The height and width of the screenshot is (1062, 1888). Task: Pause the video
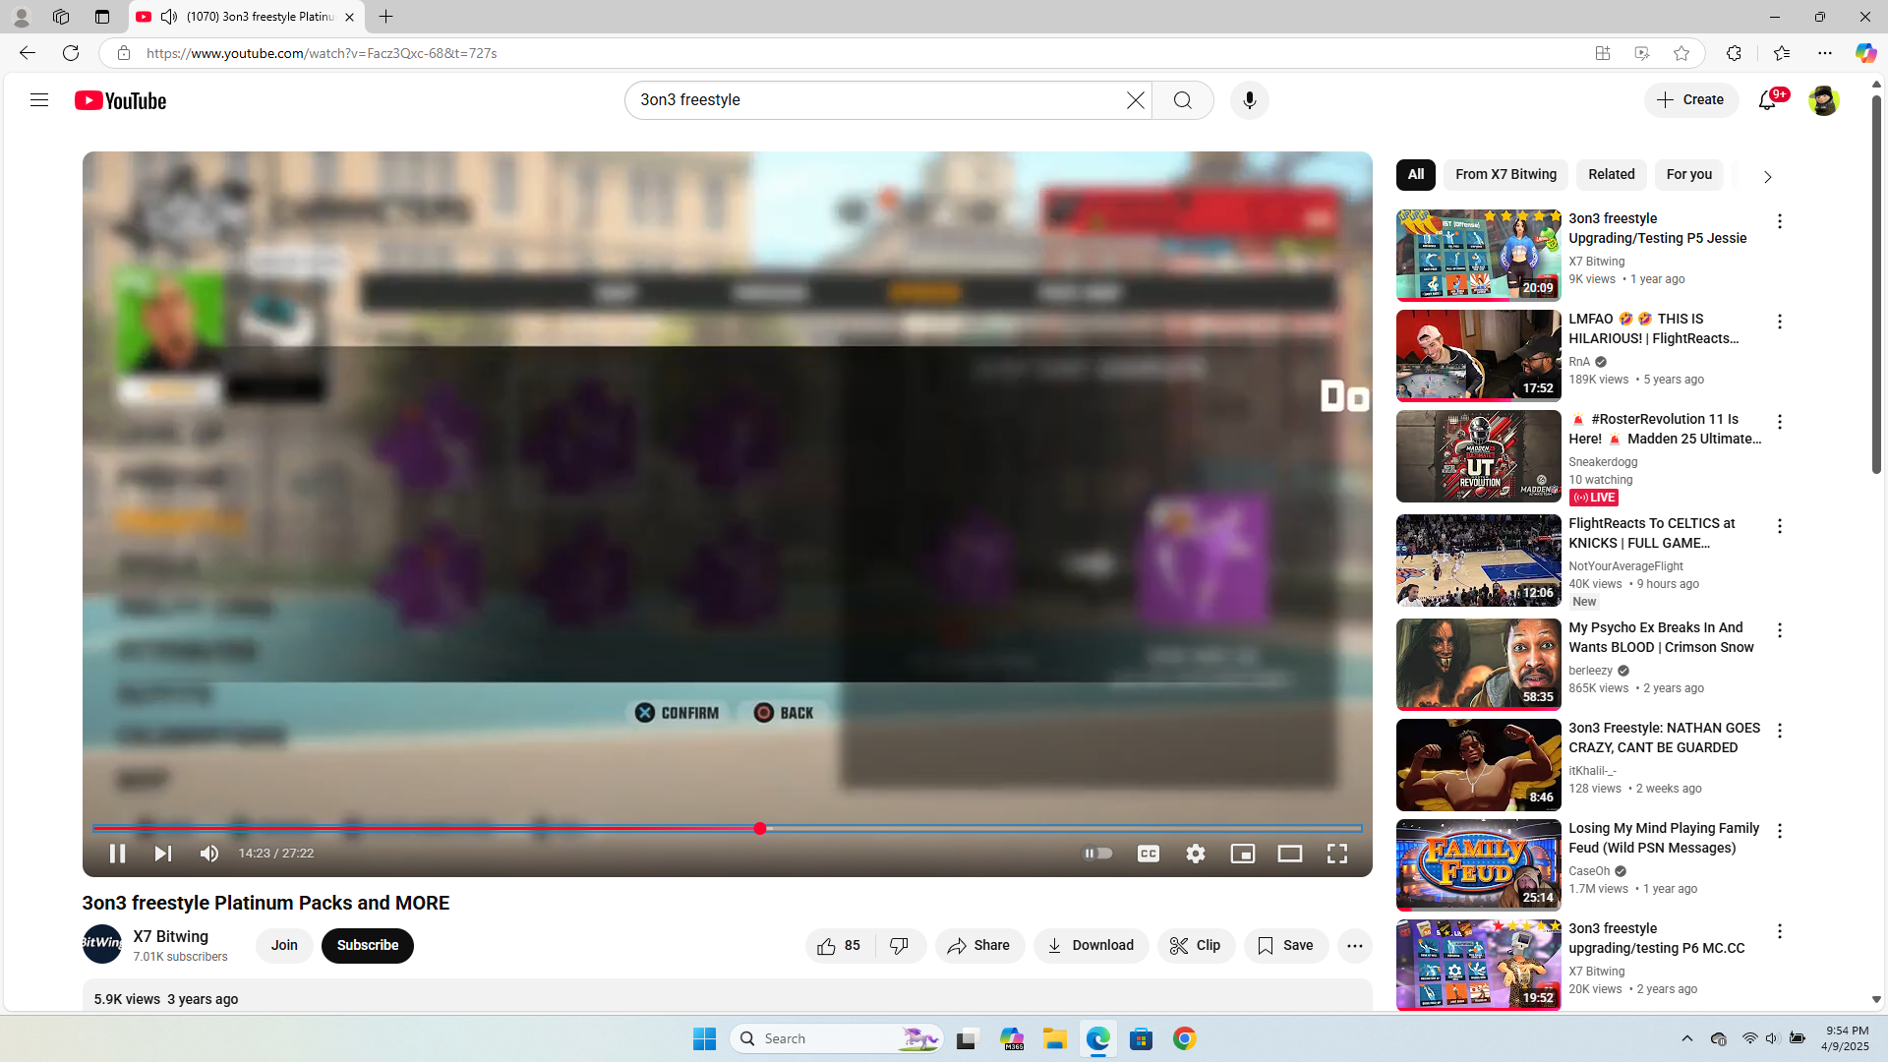click(117, 854)
